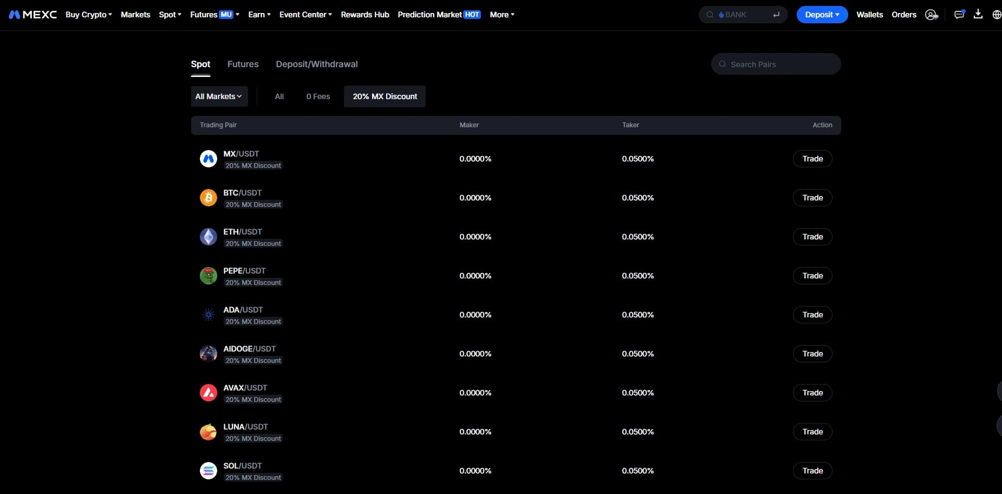Switch to the Deposit/Withdrawal tab
Viewport: 1002px width, 494px height.
(317, 64)
